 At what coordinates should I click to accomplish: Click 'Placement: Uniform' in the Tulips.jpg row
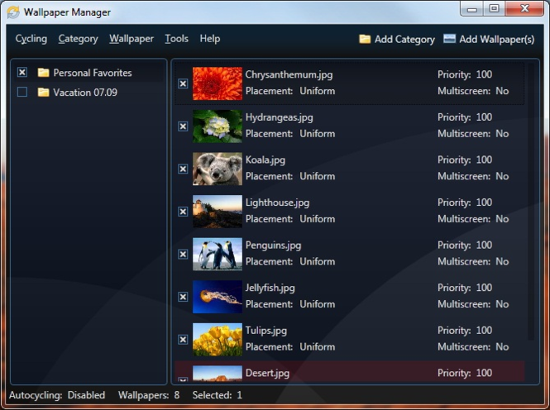click(x=290, y=347)
